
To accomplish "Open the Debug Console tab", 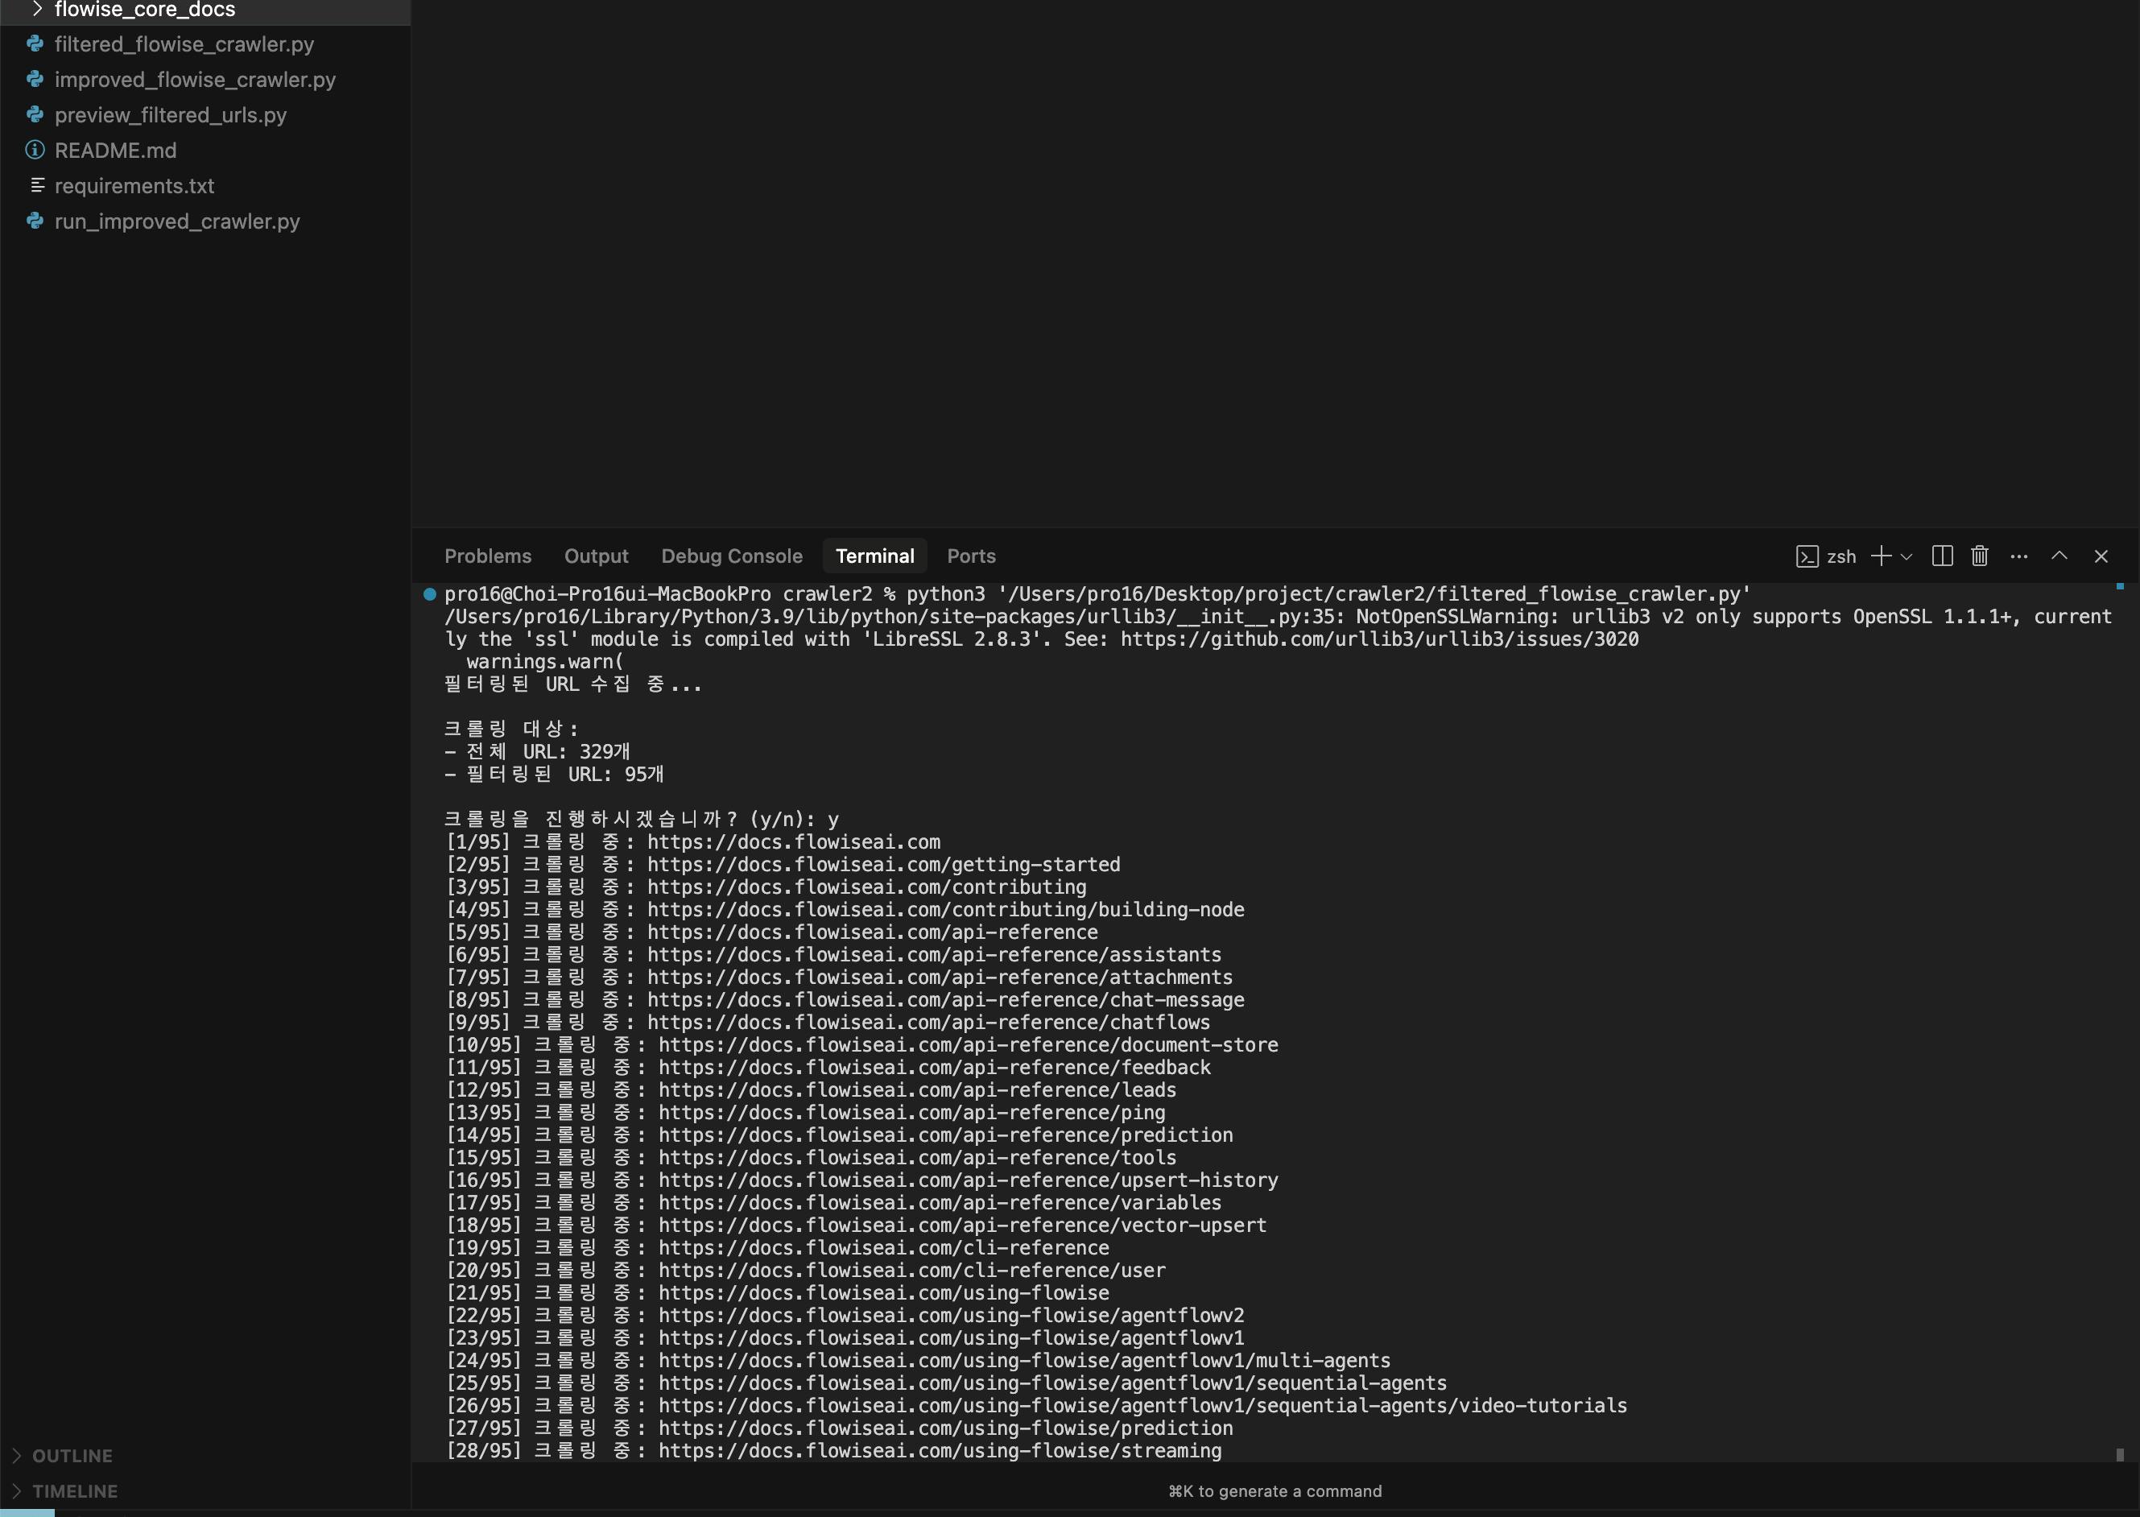I will pos(731,556).
